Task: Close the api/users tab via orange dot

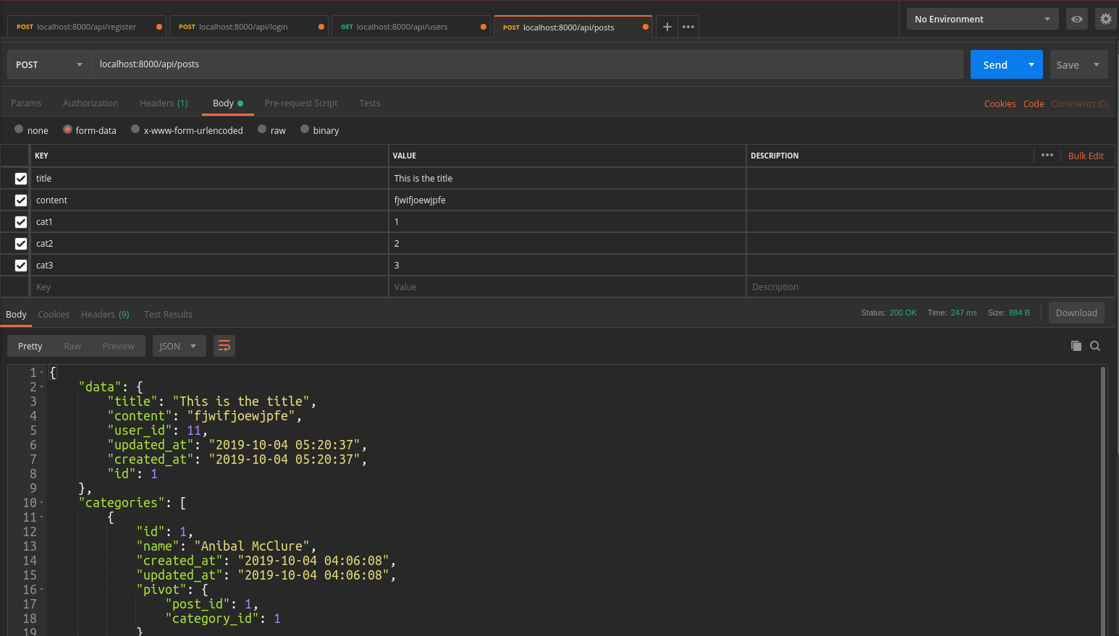Action: [484, 27]
